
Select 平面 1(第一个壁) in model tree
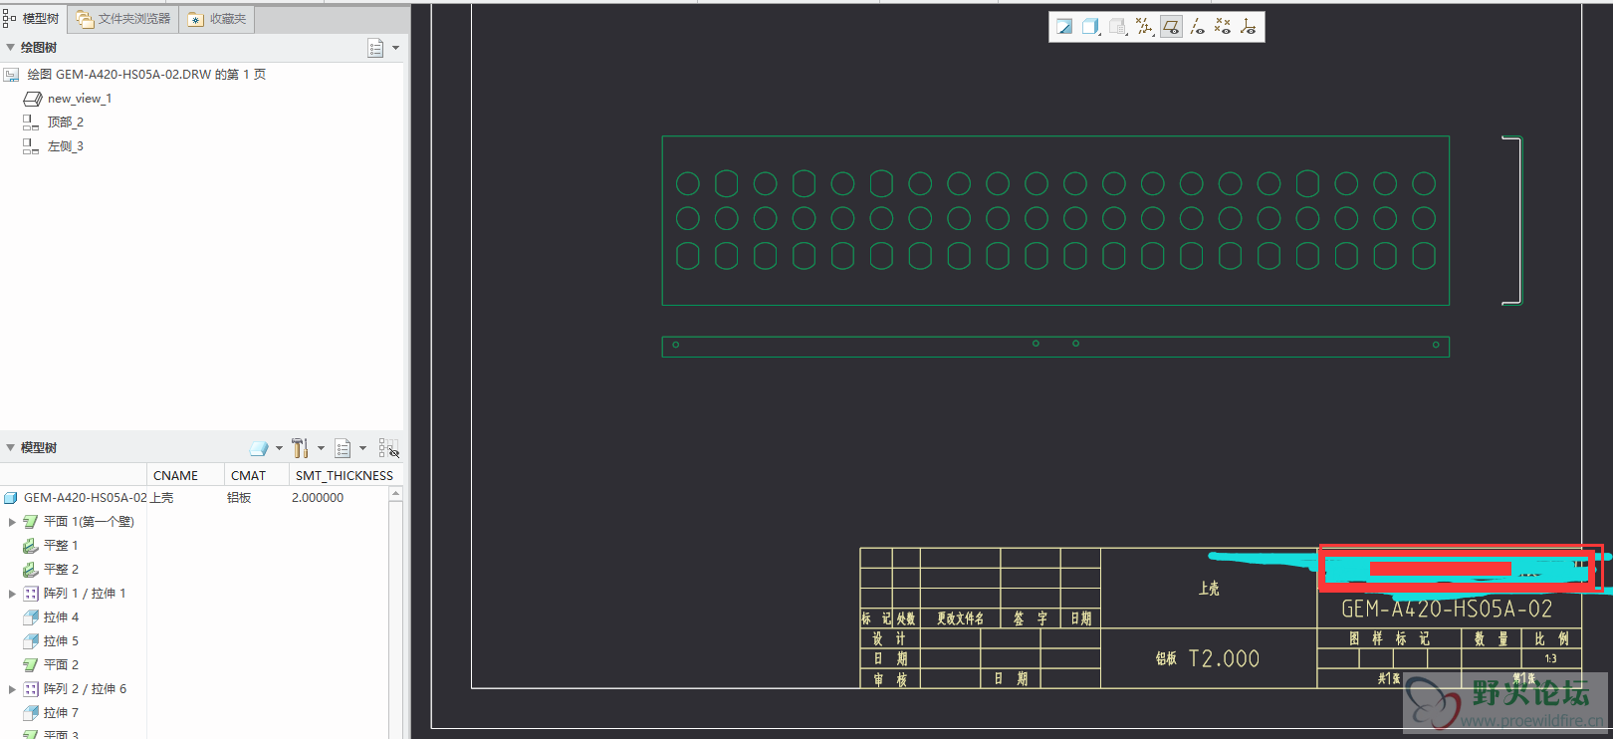79,522
